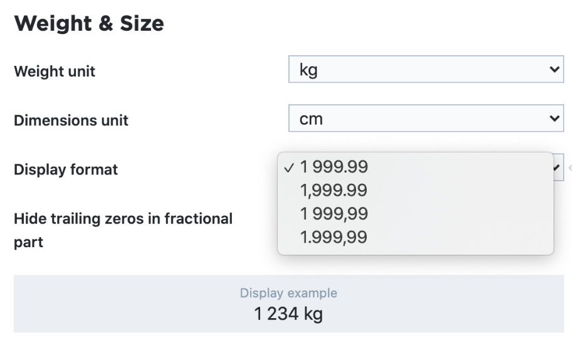Screen dimensions: 578x352
Task: Select the 1,999.99 display format option
Action: click(x=334, y=190)
